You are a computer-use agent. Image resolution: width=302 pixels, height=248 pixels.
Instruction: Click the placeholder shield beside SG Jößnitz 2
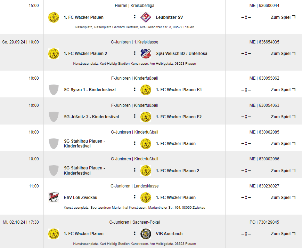[54, 117]
